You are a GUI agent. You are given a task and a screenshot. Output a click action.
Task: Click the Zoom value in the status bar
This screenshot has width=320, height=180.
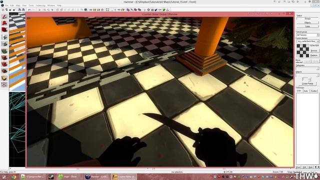click(x=278, y=172)
